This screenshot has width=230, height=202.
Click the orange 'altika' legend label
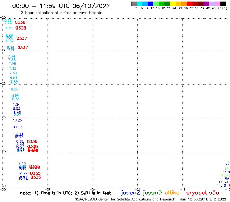pyautogui.click(x=172, y=193)
